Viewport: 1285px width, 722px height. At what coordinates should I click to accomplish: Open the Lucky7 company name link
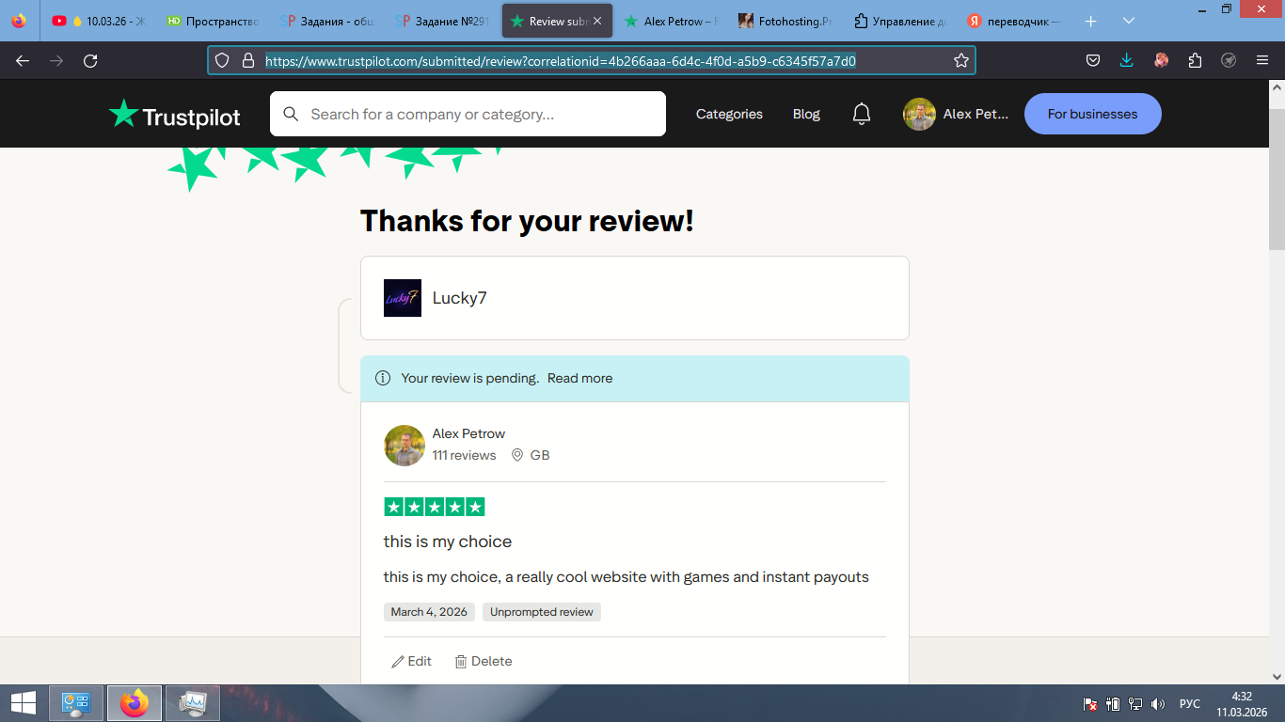tap(459, 298)
